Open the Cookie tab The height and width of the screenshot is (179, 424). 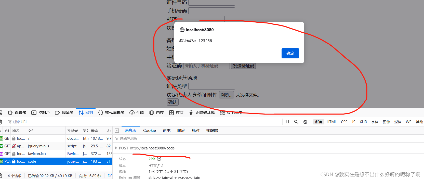(149, 131)
